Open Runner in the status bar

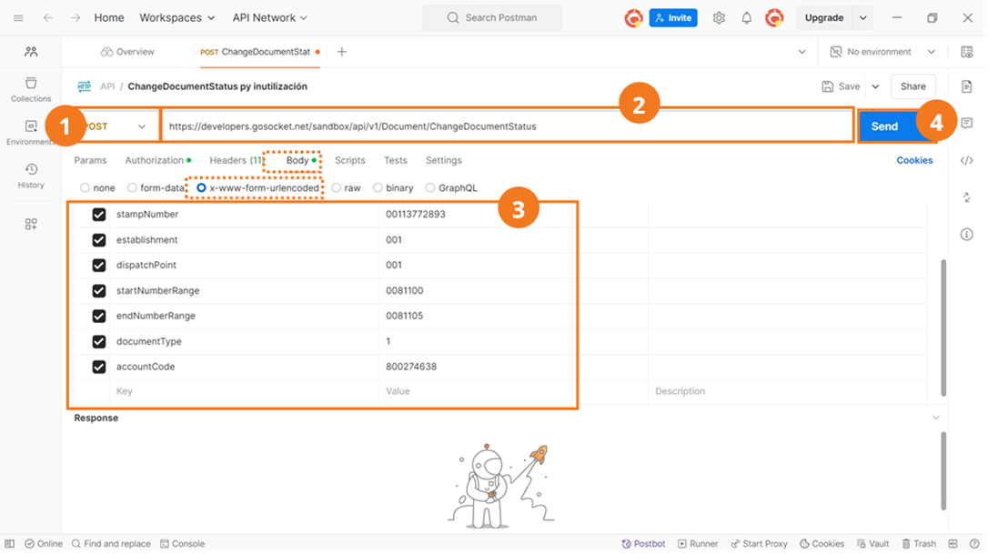pyautogui.click(x=698, y=543)
